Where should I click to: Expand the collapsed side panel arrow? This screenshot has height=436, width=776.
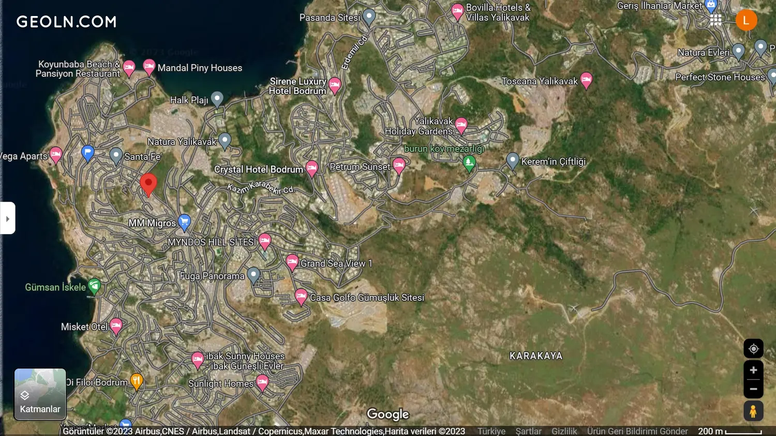(8, 219)
